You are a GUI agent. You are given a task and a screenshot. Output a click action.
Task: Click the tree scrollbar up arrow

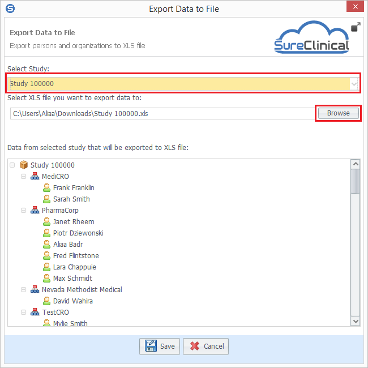pyautogui.click(x=356, y=164)
